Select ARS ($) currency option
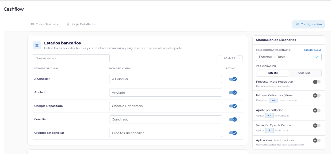This screenshot has width=331, height=154. pyautogui.click(x=273, y=73)
